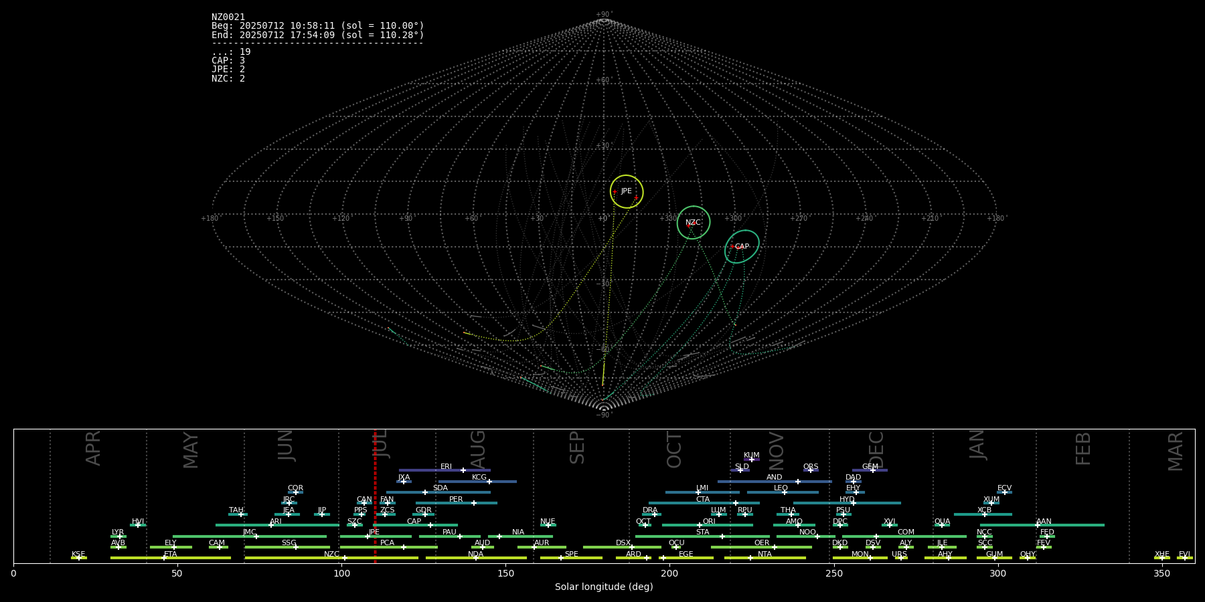Click the HYD shower label in the timeline
This screenshot has width=1205, height=602.
[x=848, y=500]
